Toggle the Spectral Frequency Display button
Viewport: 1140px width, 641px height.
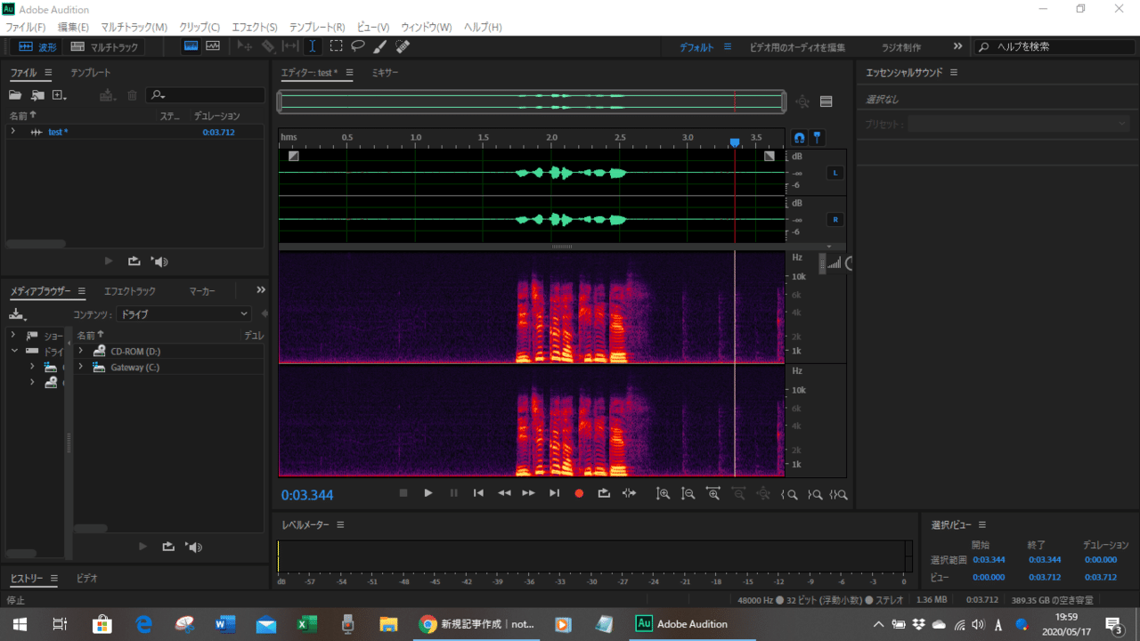point(191,46)
